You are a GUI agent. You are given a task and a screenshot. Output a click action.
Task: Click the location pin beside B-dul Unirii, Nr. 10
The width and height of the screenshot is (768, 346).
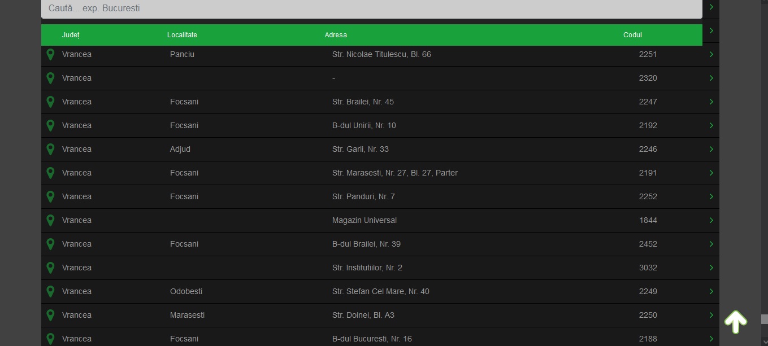(50, 126)
